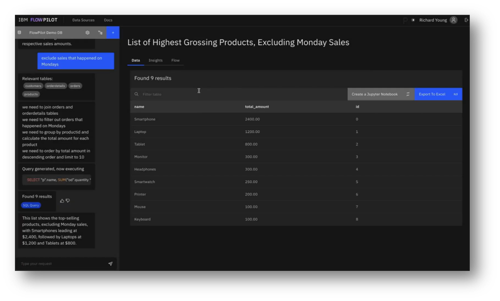The height and width of the screenshot is (301, 500).
Task: Click the Smartwatch cell in the table
Action: point(144,181)
